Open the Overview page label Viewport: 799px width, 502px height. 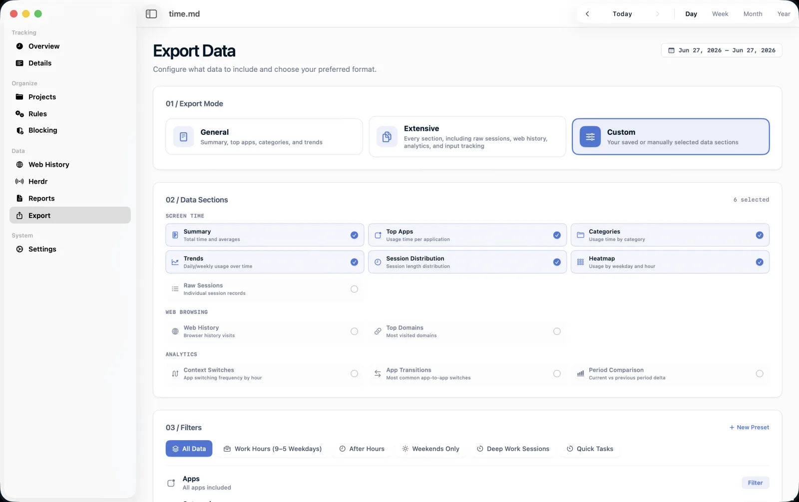[x=44, y=46]
